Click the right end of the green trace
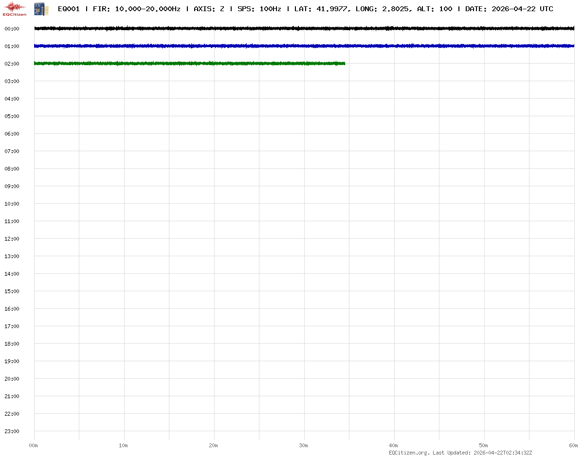Viewport: 584px width, 457px height. click(344, 64)
